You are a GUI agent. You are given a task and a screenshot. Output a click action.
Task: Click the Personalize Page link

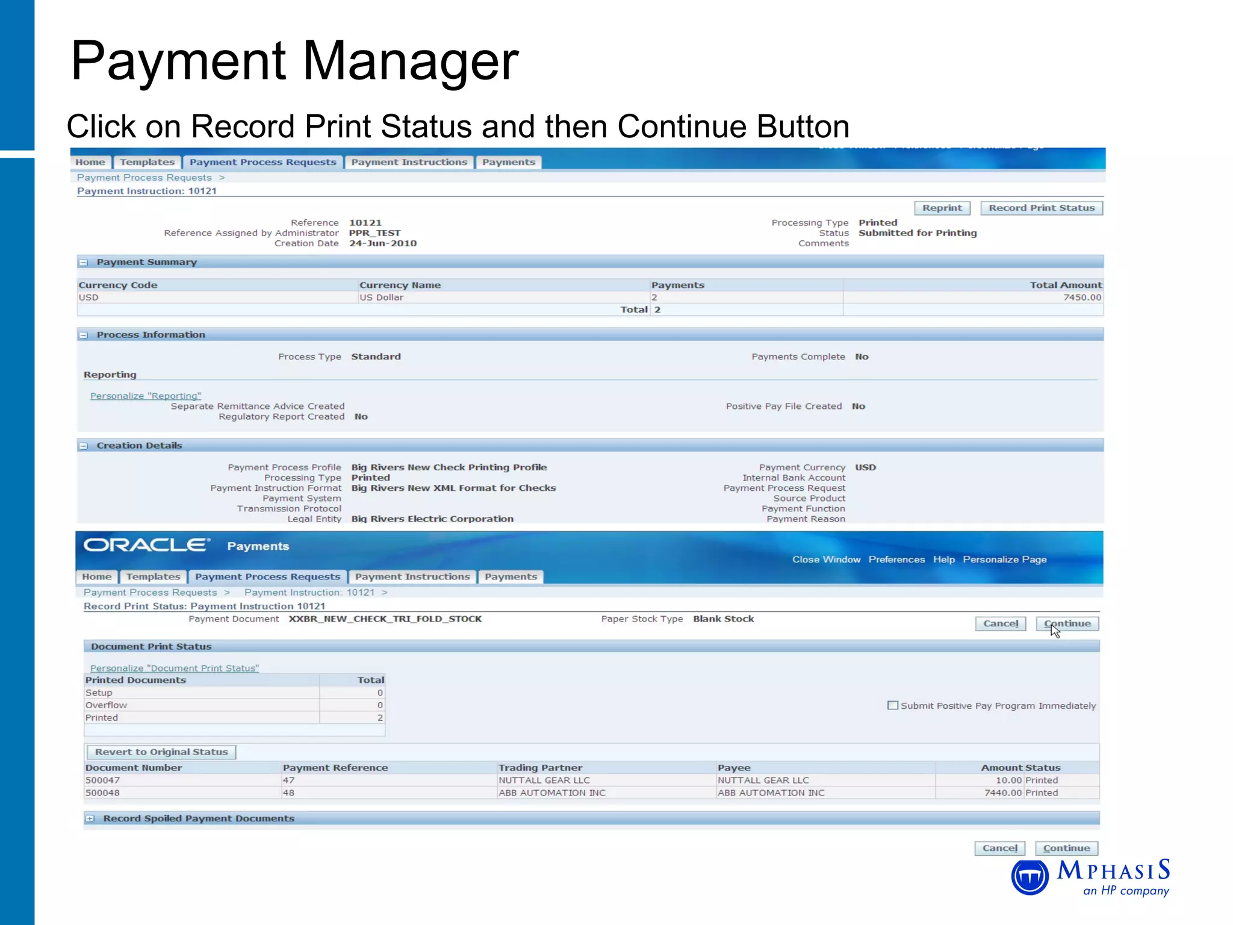[x=1005, y=559]
